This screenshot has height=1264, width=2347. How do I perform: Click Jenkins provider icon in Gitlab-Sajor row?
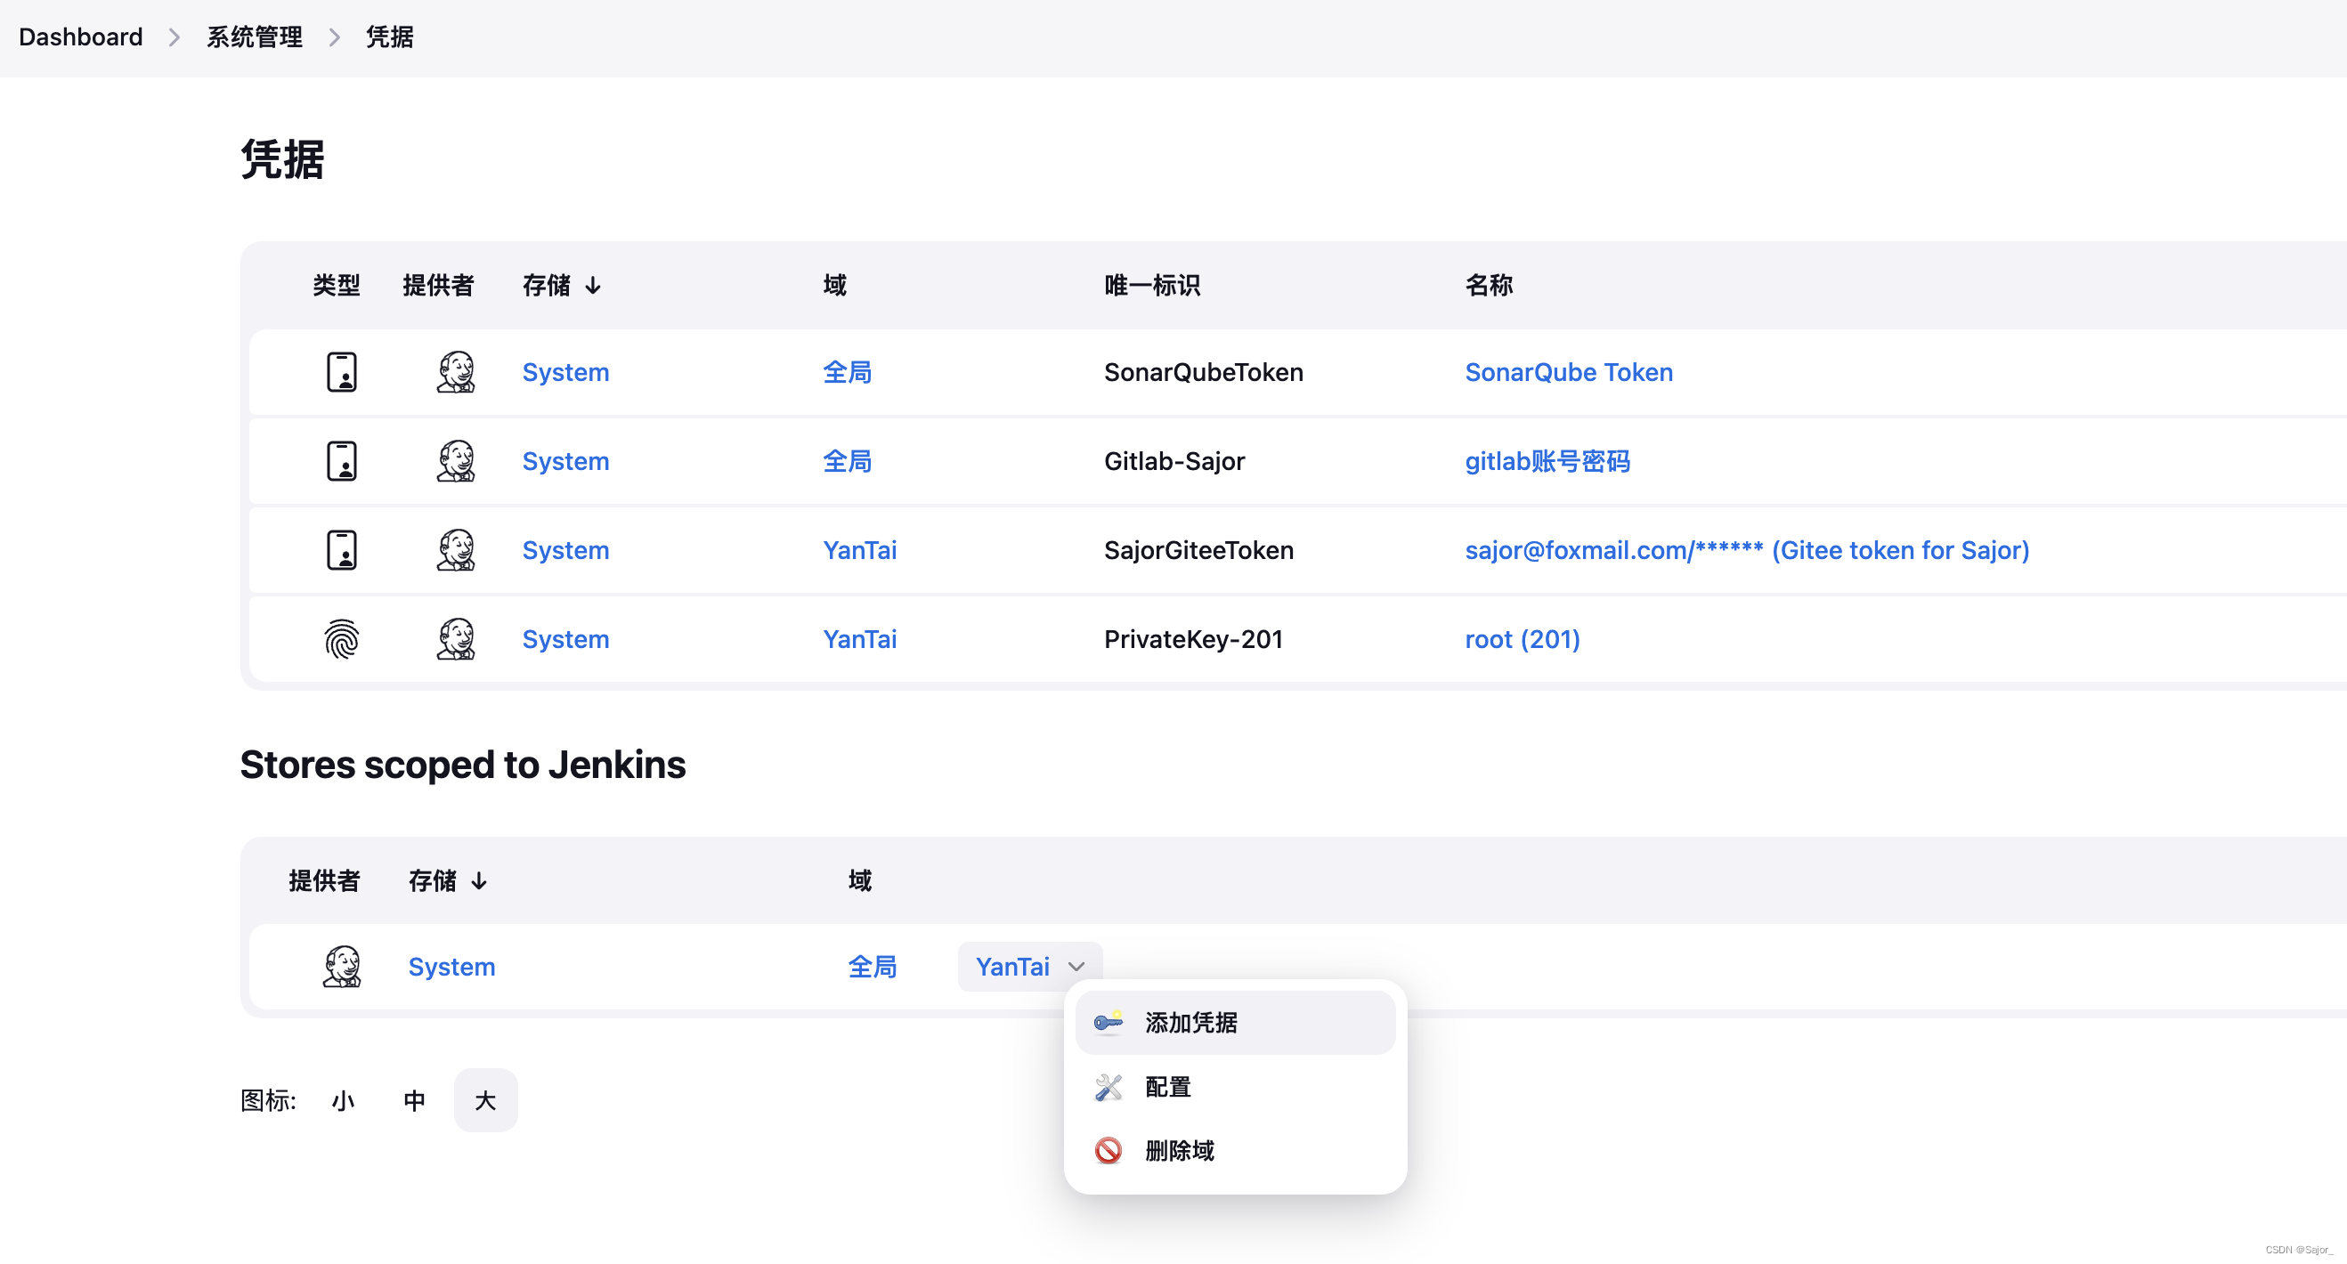[x=456, y=462]
